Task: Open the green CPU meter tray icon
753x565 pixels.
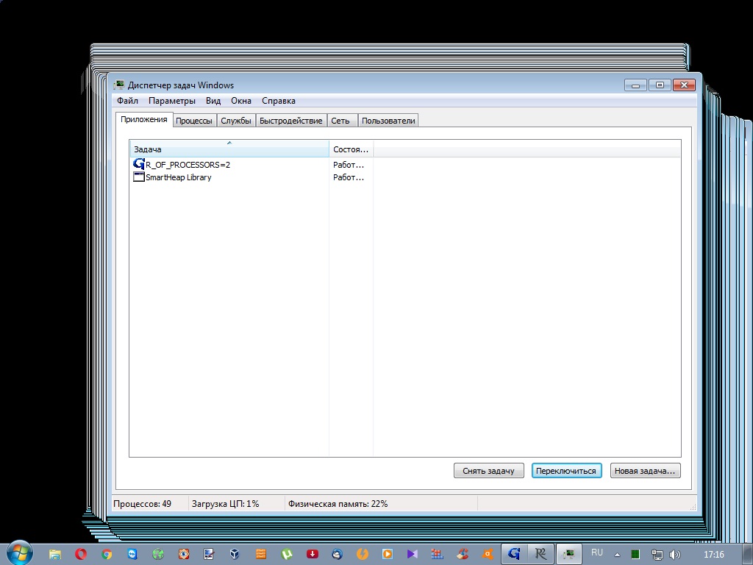Action: [x=635, y=555]
